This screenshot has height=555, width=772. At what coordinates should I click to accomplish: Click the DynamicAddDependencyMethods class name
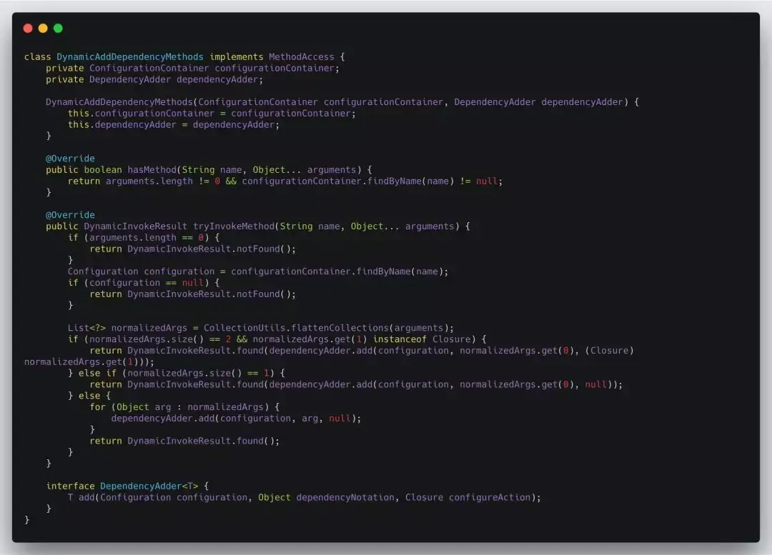(x=130, y=57)
